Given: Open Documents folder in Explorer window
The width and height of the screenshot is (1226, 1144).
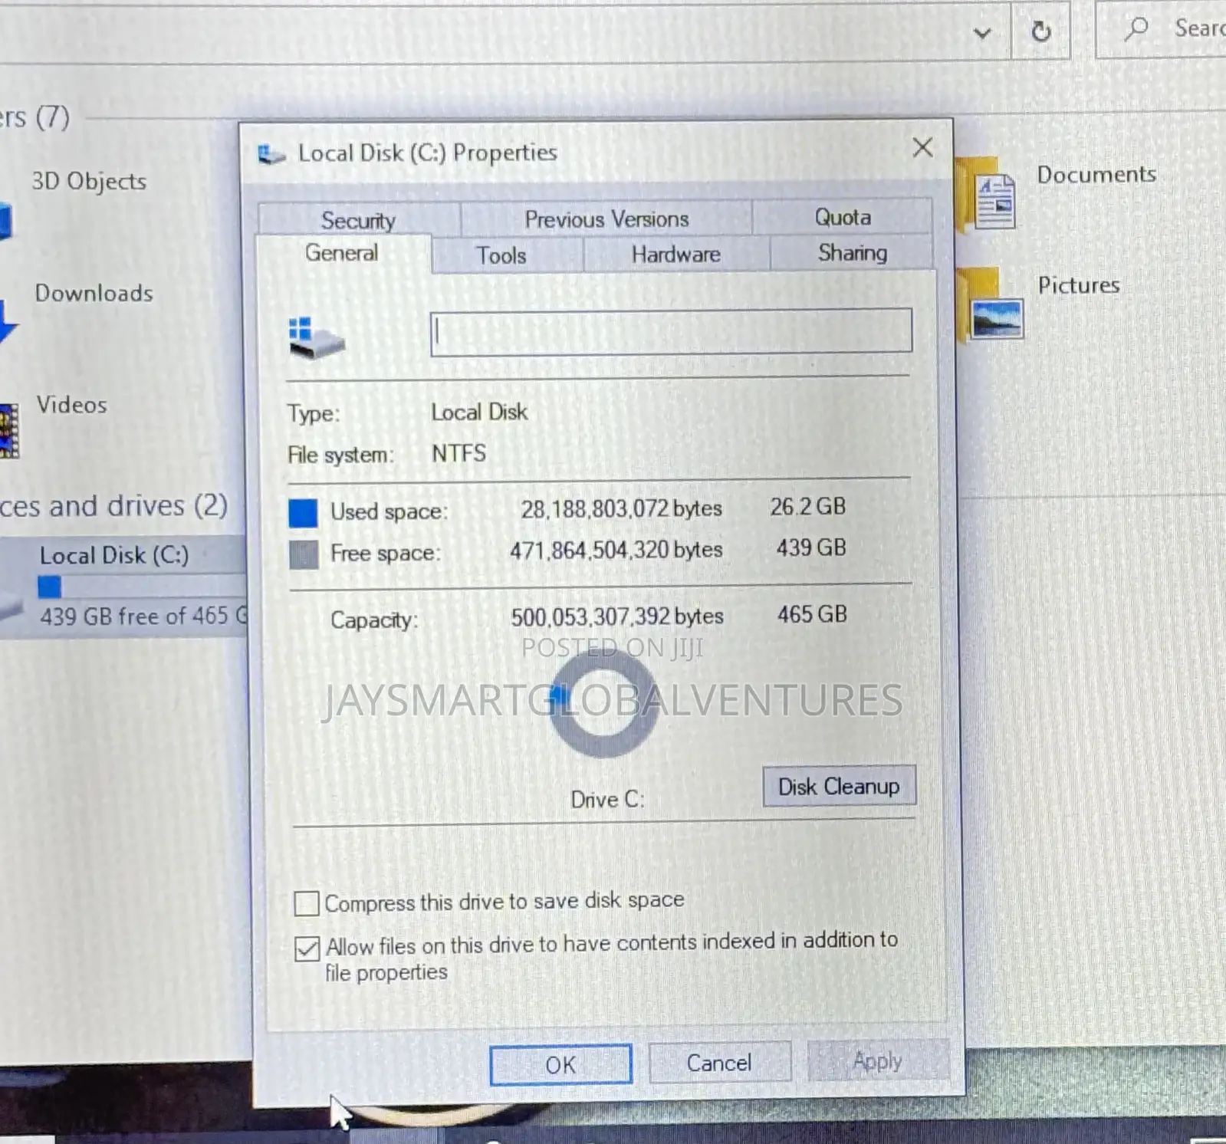Looking at the screenshot, I should (x=1096, y=174).
